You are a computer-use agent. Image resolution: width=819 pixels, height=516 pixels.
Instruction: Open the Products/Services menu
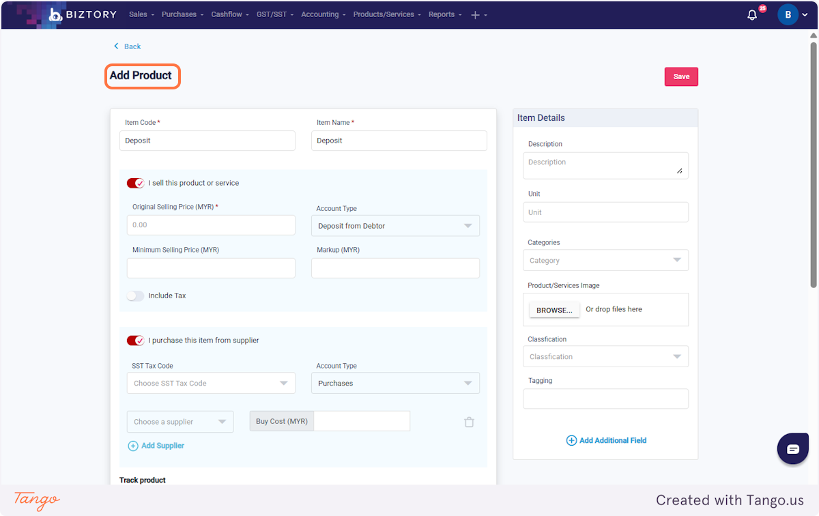pos(387,14)
